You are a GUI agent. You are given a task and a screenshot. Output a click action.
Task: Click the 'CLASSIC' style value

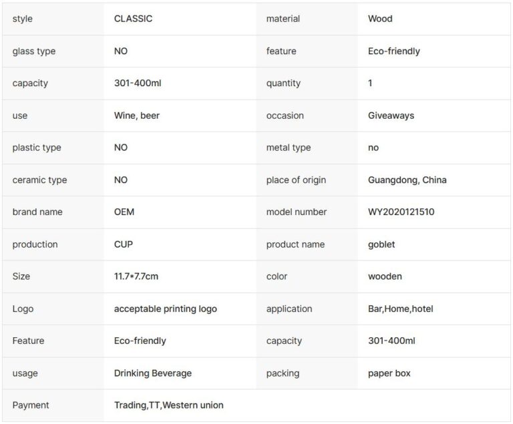[x=133, y=19]
